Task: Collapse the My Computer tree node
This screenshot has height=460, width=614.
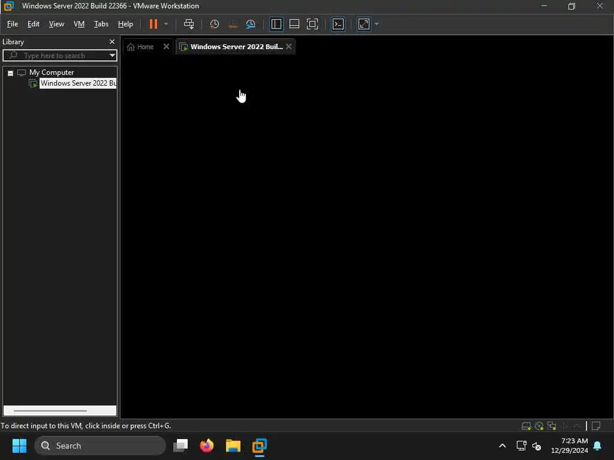Action: 11,73
